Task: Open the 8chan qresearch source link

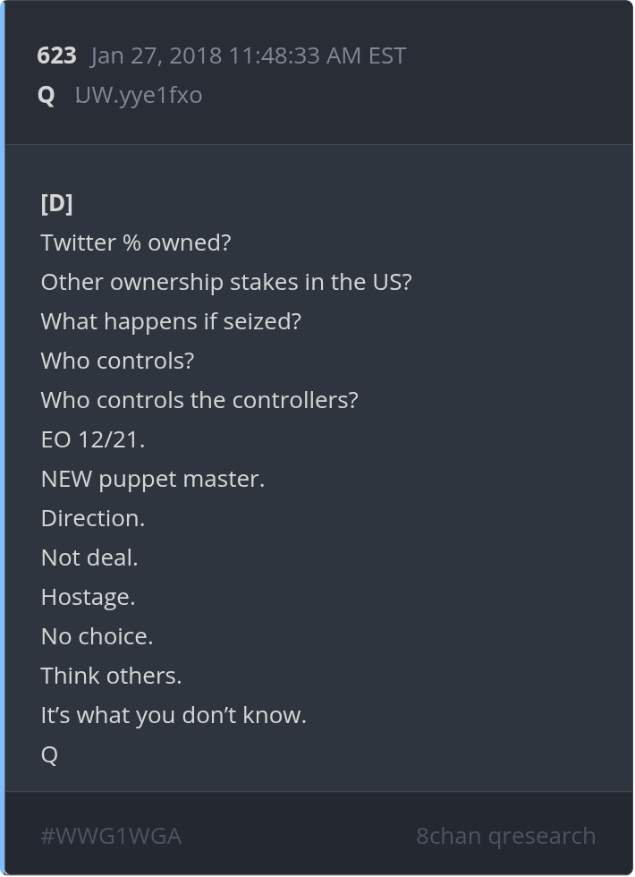Action: [505, 836]
